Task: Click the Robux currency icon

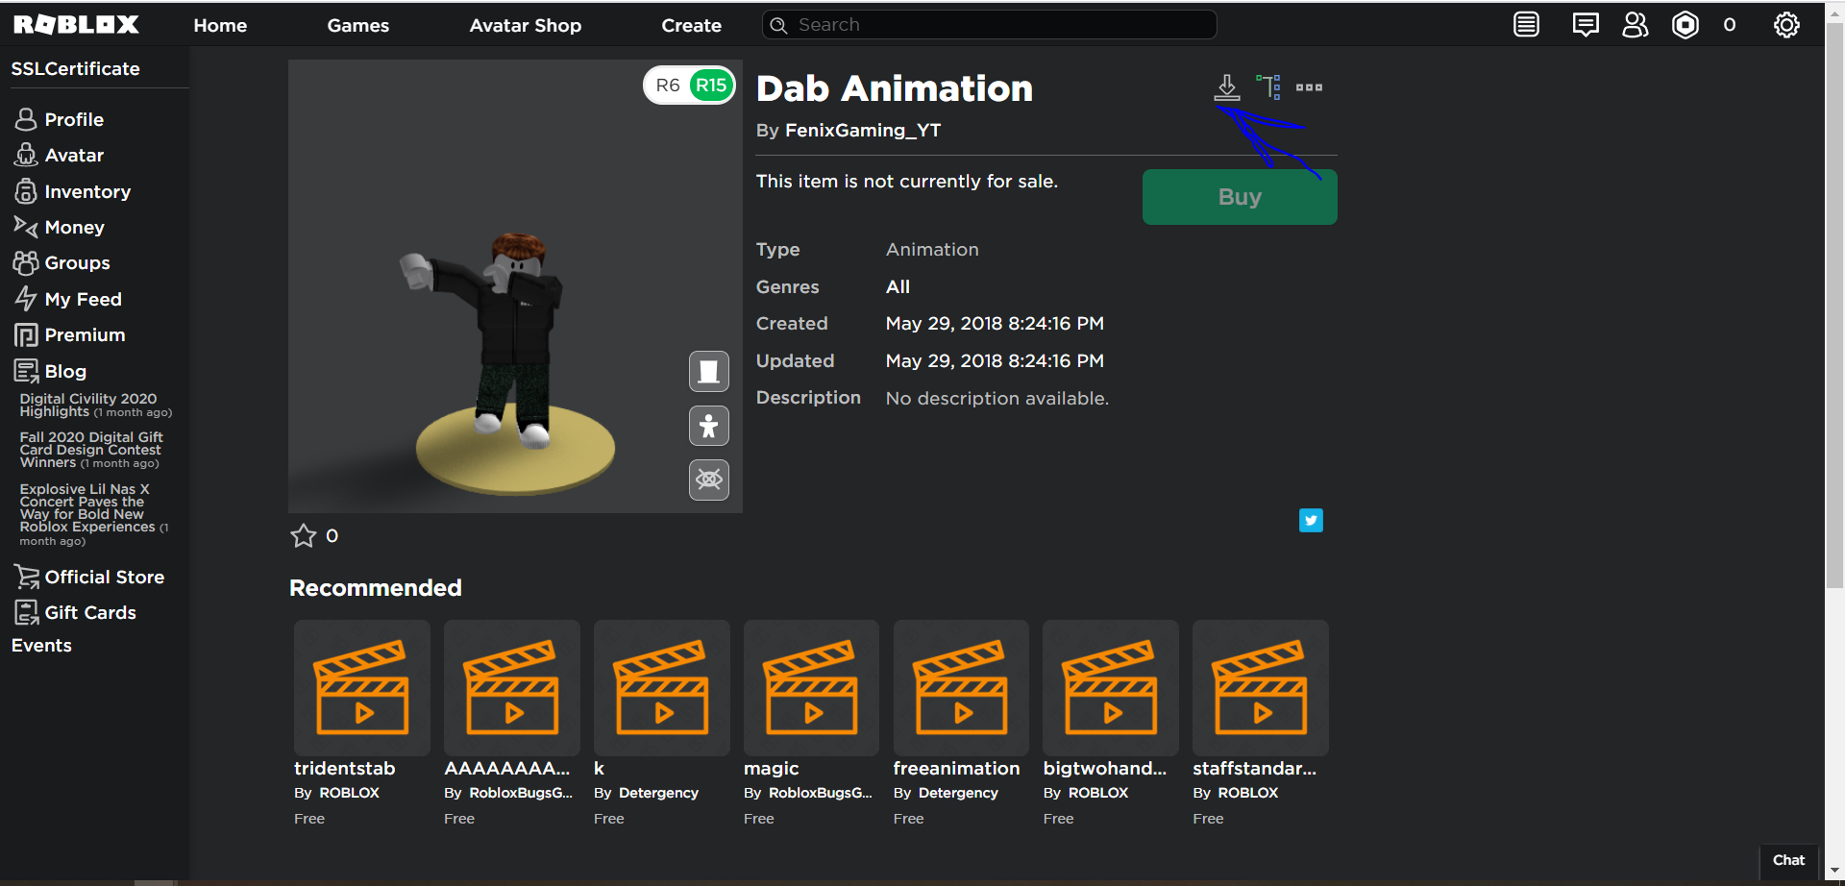Action: coord(1685,25)
